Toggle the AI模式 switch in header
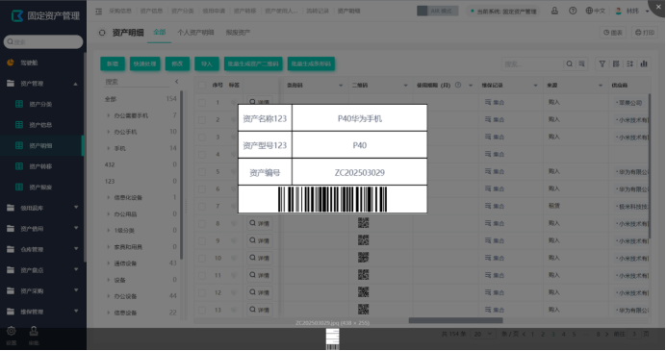The height and width of the screenshot is (351, 666). (x=438, y=11)
